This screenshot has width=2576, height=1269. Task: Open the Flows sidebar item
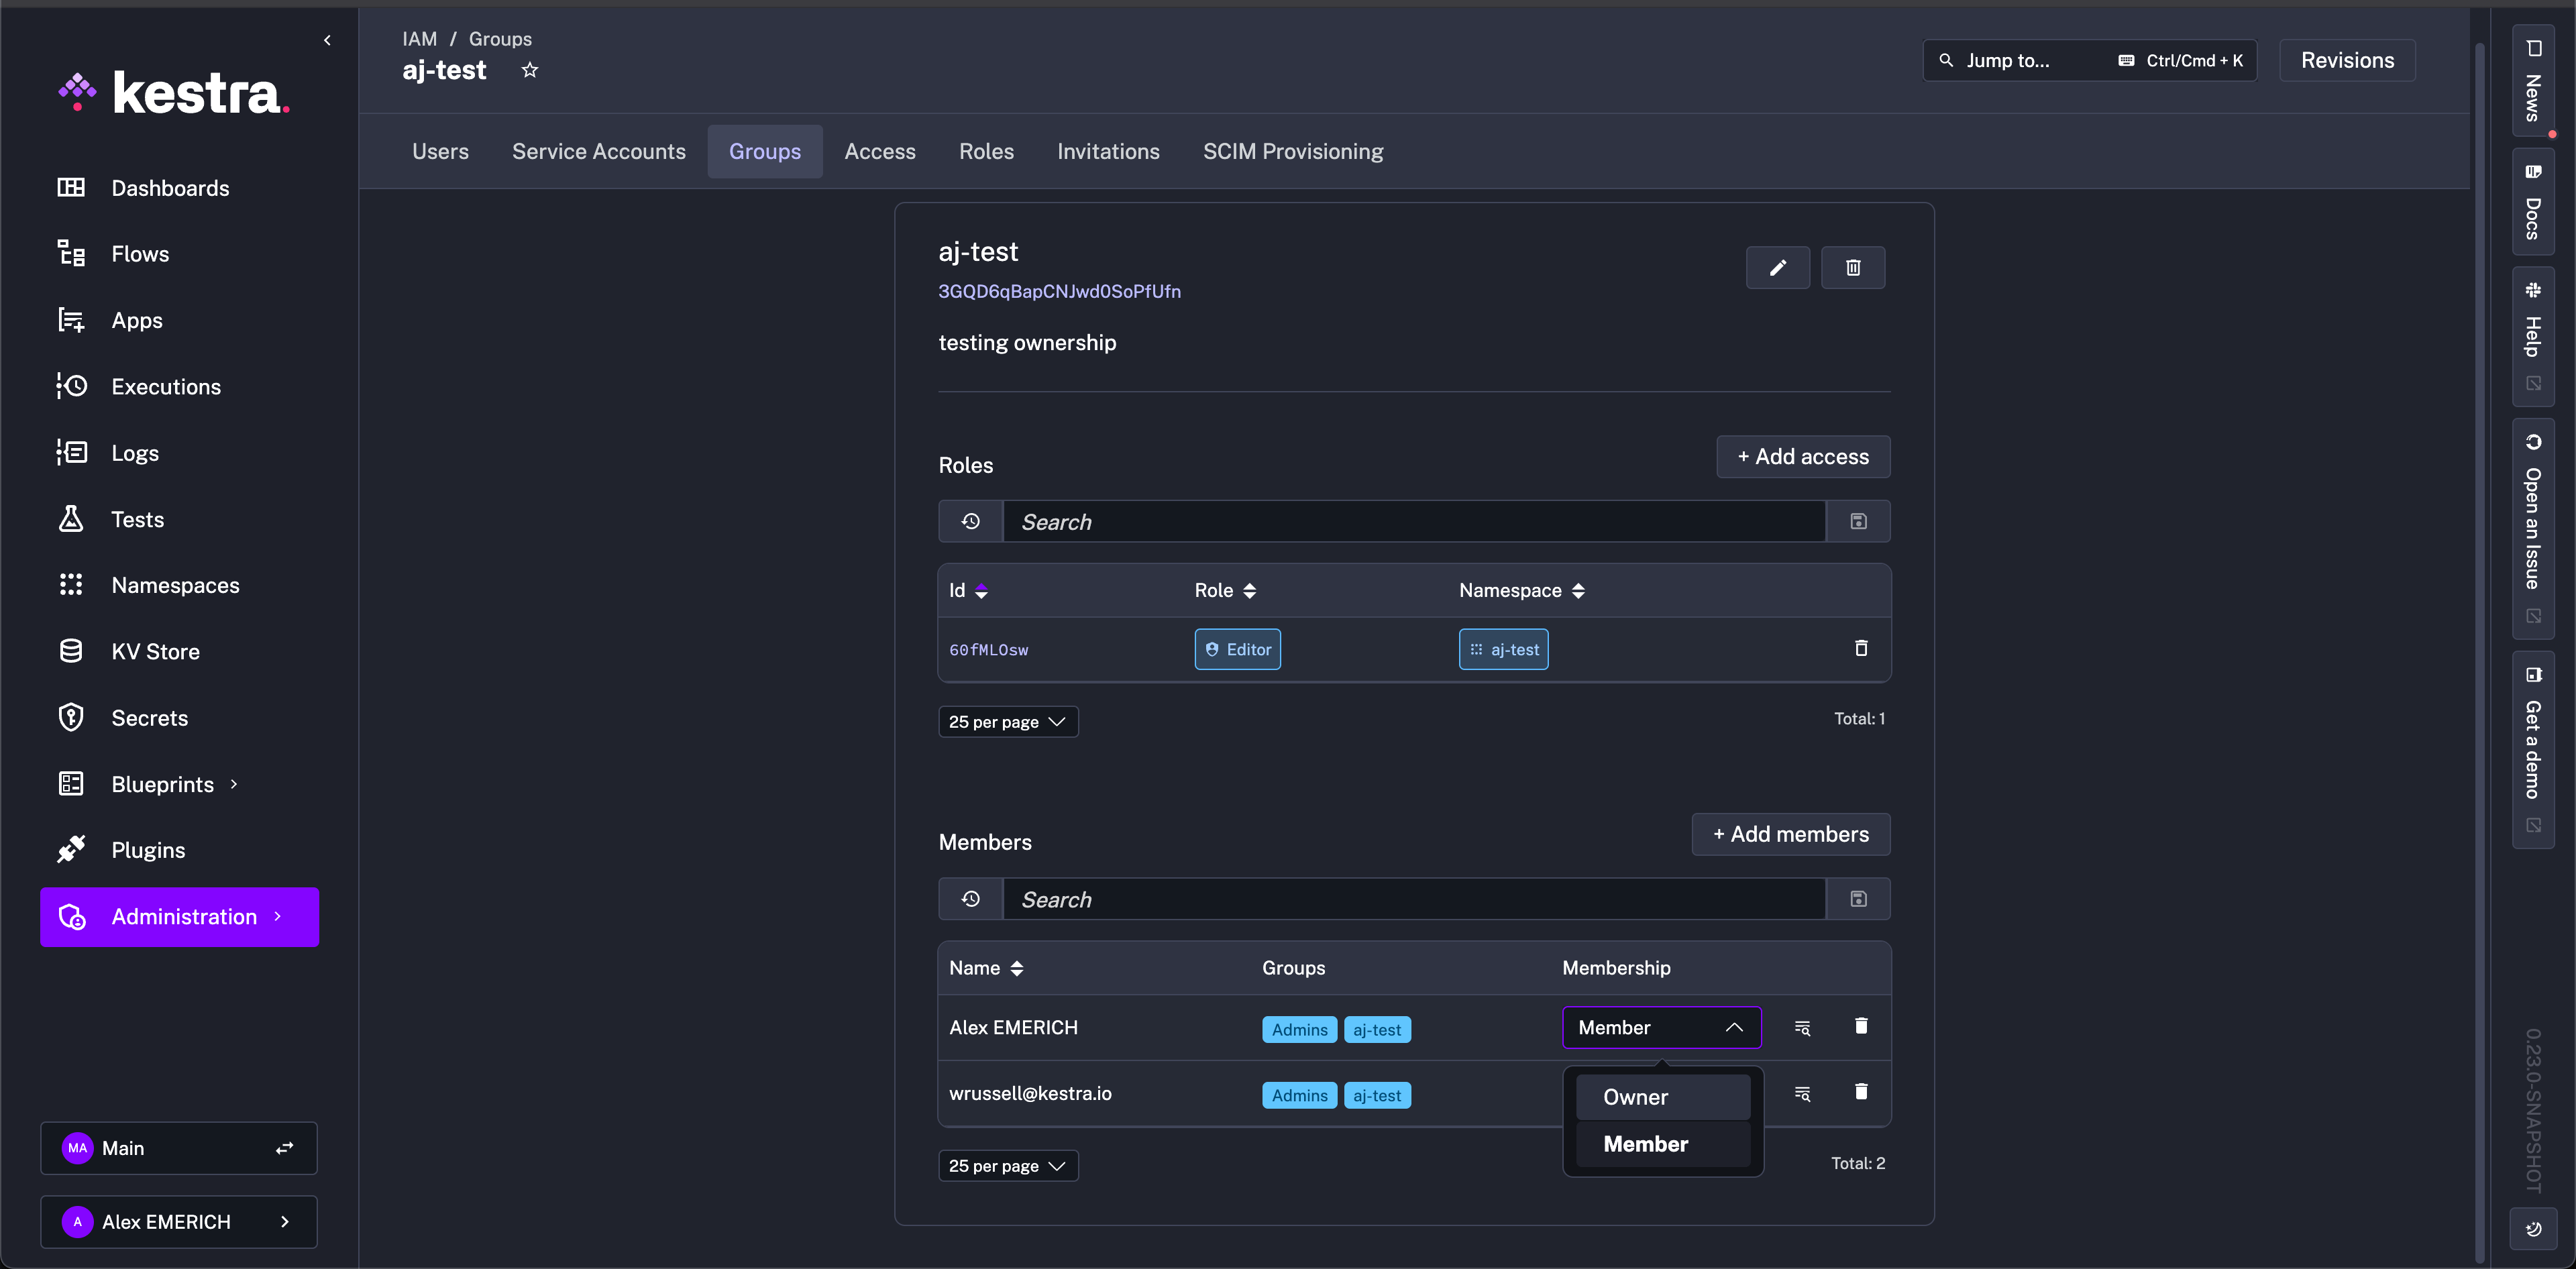click(x=140, y=254)
